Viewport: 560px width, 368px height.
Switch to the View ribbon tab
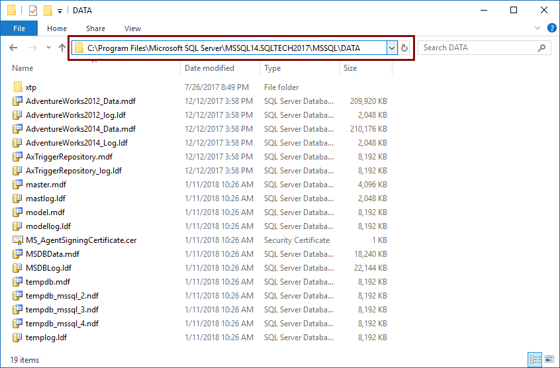pos(132,28)
